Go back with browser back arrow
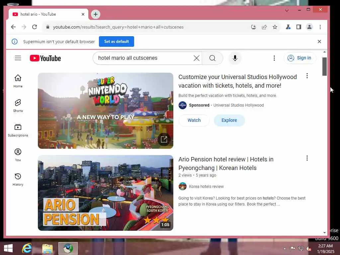This screenshot has height=255, width=340. (x=13, y=27)
